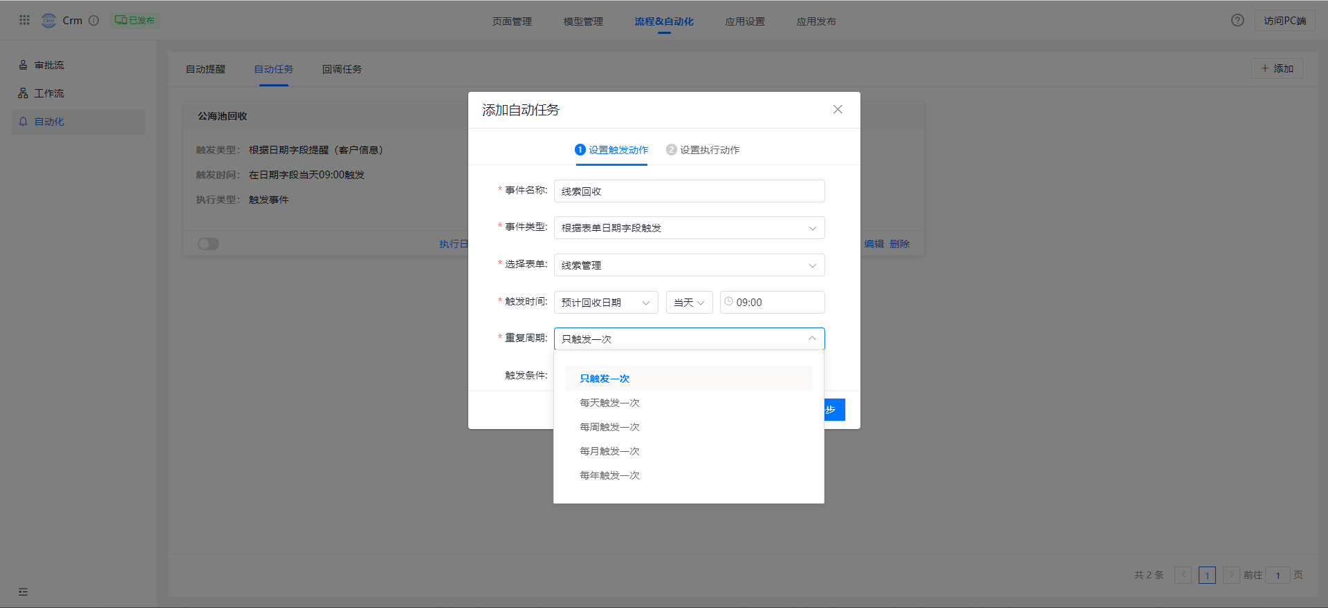
Task: Click the Crm app logo
Action: (x=48, y=20)
